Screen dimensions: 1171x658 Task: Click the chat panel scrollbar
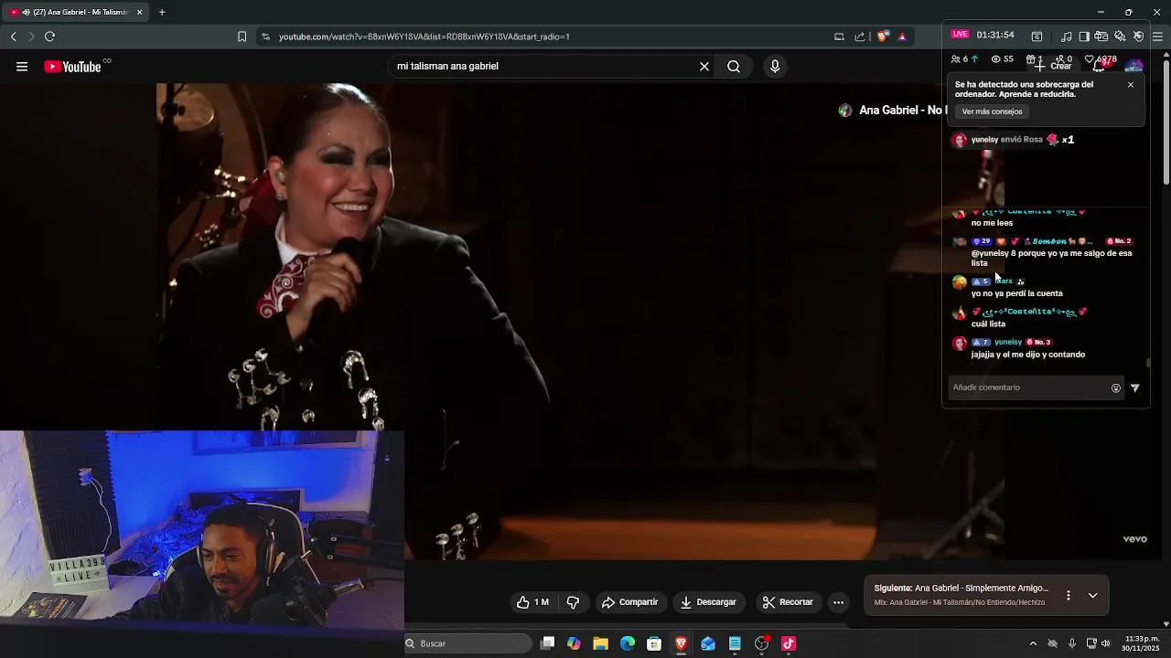1148,363
